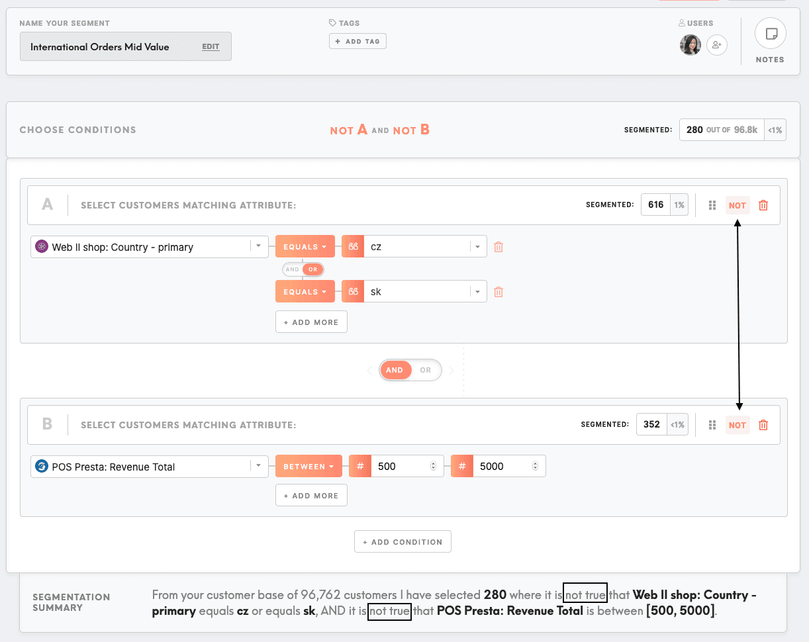Image resolution: width=809 pixels, height=642 pixels.
Task: Open the BETWEEN operator dropdown
Action: tap(309, 467)
